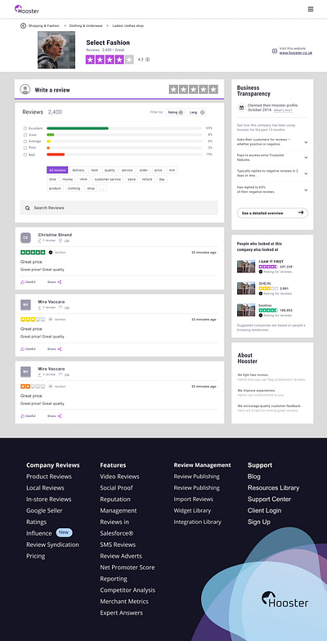Expand Pays to access extra Trustpilot features
327x641 pixels.
click(306, 157)
